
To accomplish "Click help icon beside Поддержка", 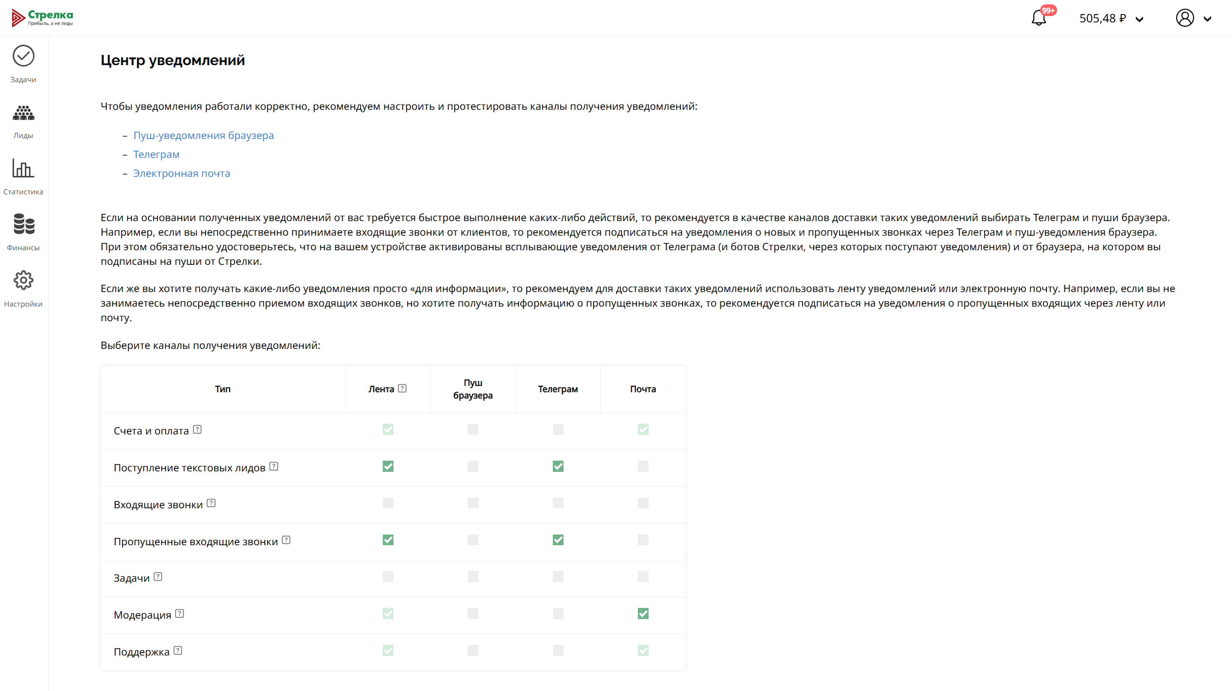I will coord(178,651).
